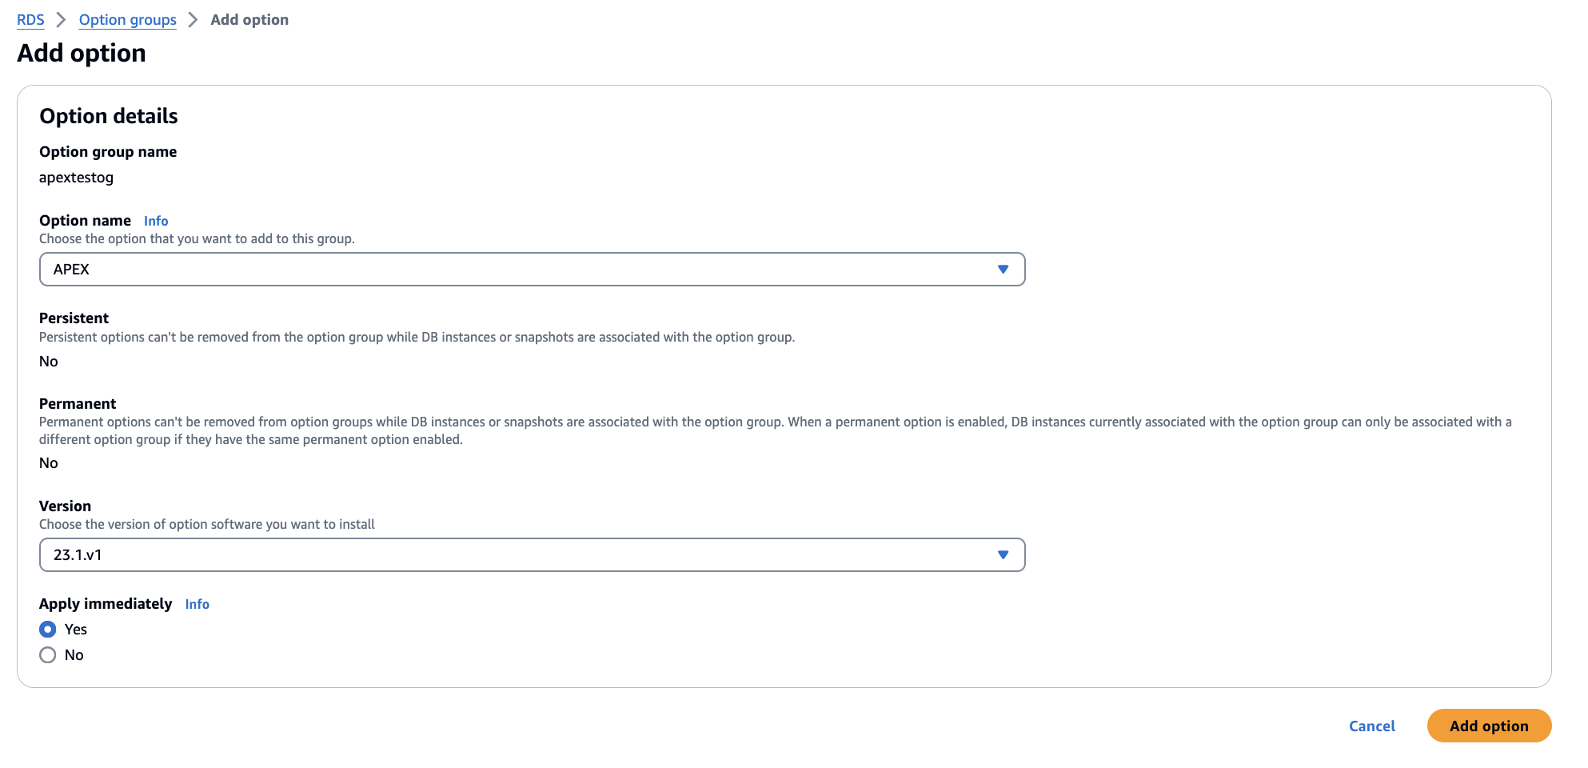This screenshot has height=768, width=1588.
Task: Click the orange Add option button
Action: click(1489, 726)
